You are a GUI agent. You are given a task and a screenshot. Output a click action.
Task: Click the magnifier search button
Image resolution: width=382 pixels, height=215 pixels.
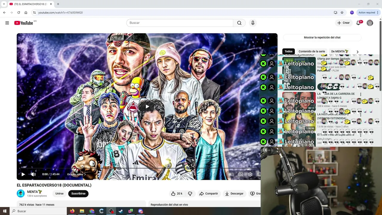[239, 23]
